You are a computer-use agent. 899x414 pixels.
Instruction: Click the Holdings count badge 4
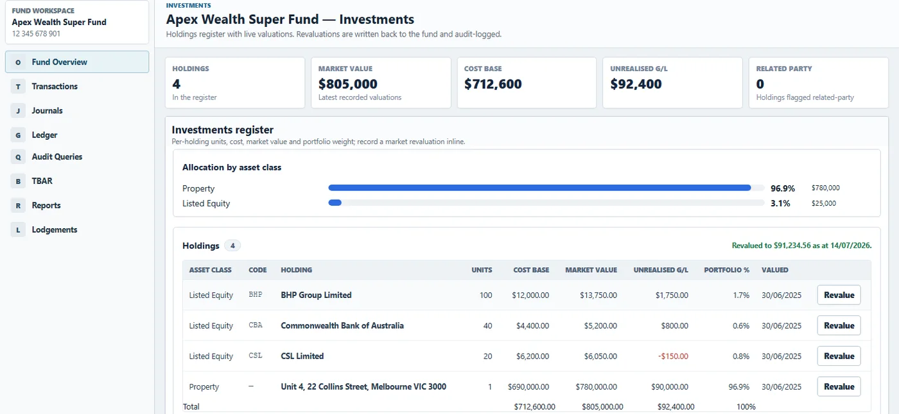coord(232,245)
